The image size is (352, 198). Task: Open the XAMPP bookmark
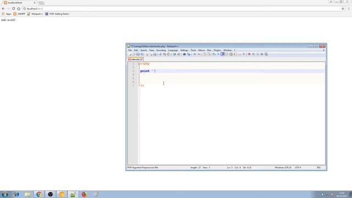[x=19, y=14]
